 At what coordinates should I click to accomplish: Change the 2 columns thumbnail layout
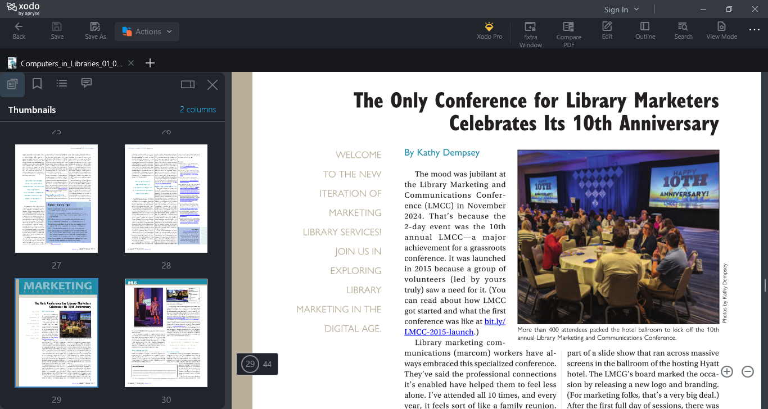click(x=198, y=110)
